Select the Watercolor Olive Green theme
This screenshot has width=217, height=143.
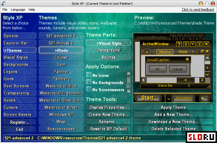[61, 100]
